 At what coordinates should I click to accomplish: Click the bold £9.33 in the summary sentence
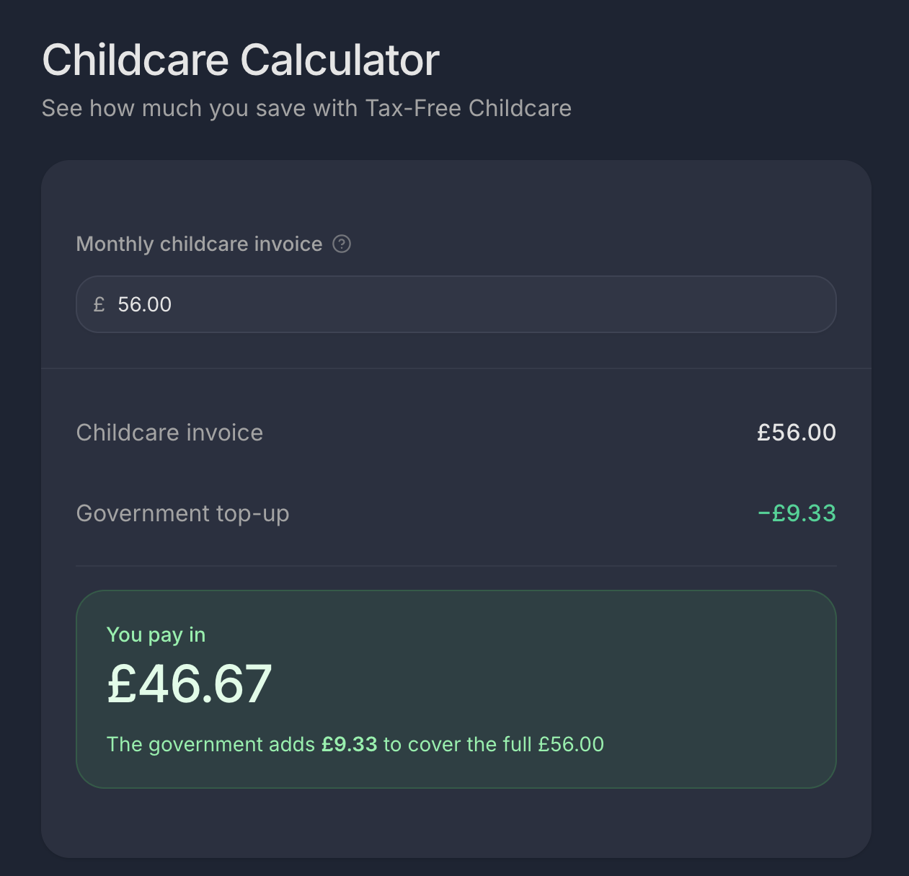[x=350, y=744]
